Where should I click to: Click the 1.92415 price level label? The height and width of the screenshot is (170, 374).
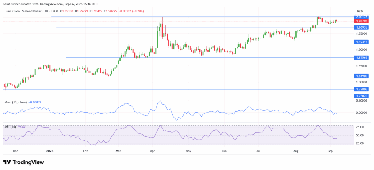tap(361, 42)
